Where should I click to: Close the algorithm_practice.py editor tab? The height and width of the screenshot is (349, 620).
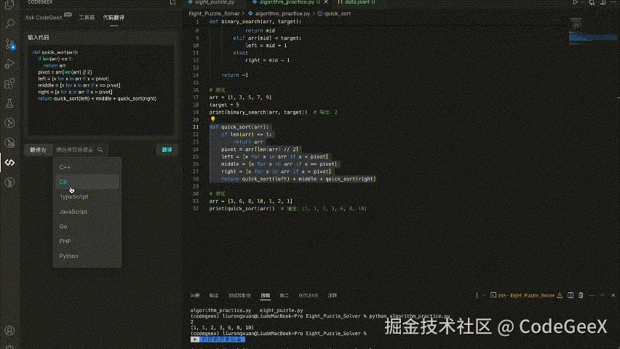(x=326, y=2)
